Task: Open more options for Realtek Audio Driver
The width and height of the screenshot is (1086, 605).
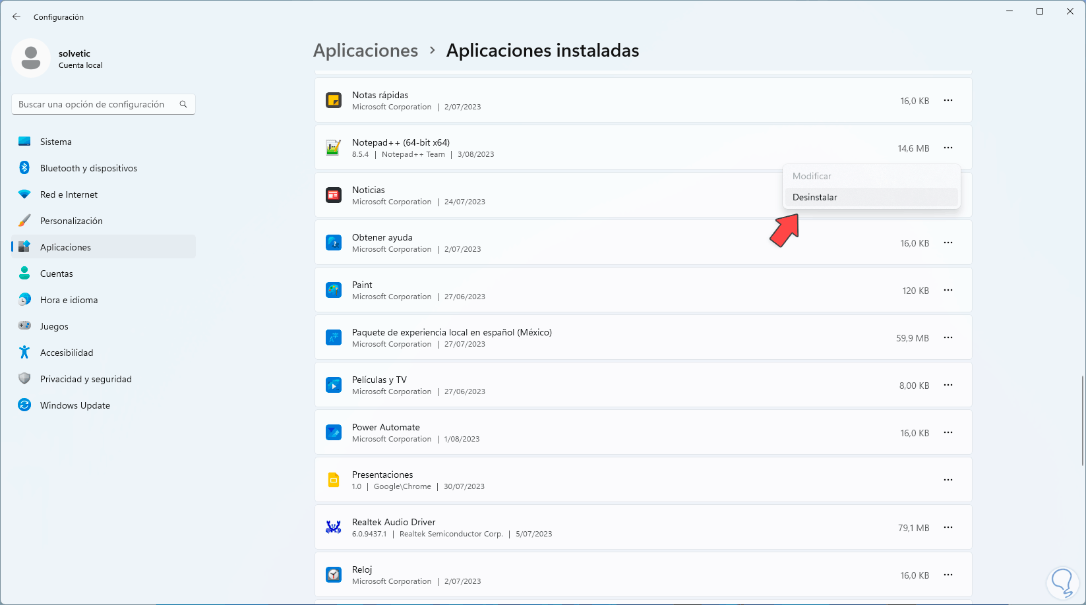Action: pyautogui.click(x=948, y=528)
